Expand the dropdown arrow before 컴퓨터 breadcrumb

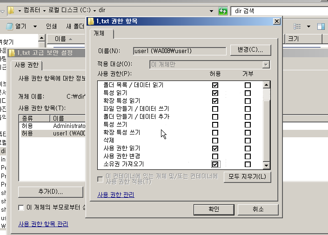tap(20, 11)
